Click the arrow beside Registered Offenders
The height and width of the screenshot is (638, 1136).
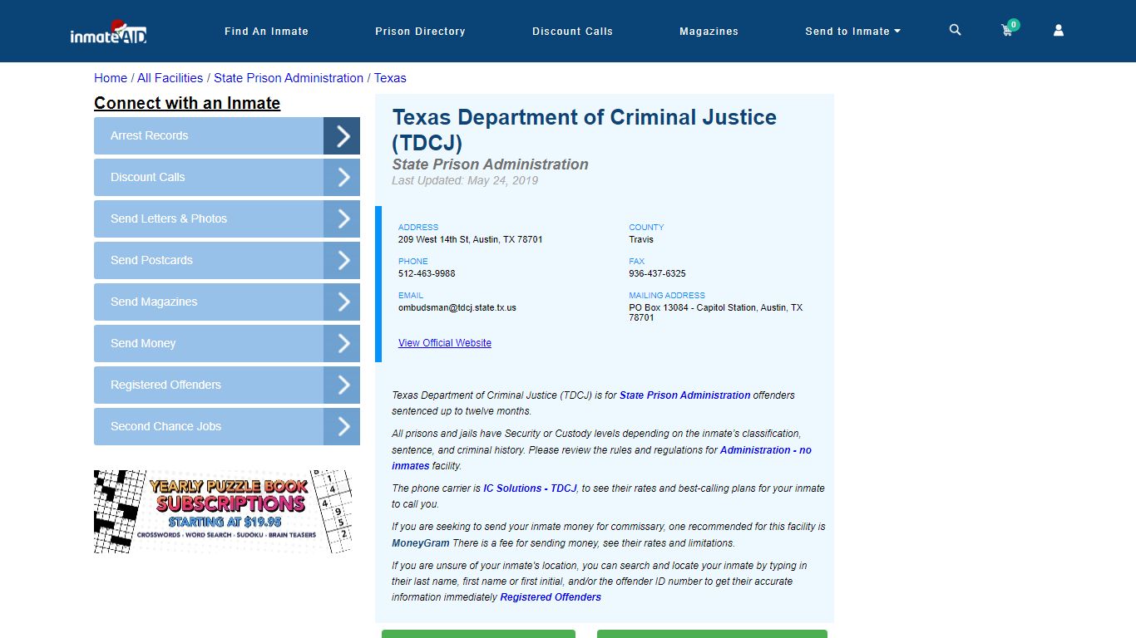coord(342,385)
